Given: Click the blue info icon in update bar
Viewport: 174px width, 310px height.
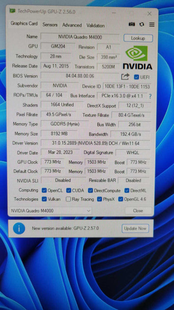Looking at the screenshot, I should (19, 229).
